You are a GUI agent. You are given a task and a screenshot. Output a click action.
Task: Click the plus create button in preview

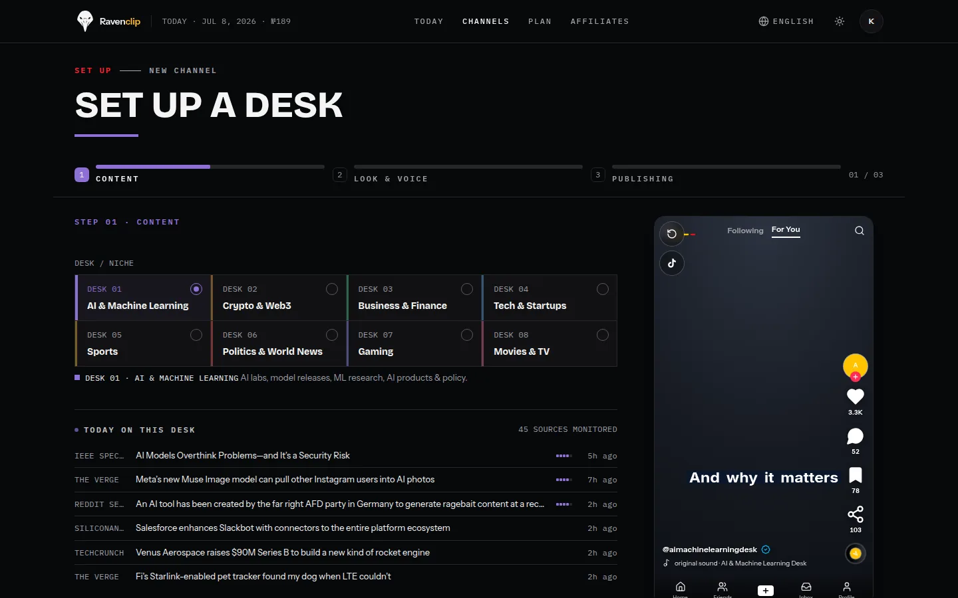pyautogui.click(x=766, y=591)
